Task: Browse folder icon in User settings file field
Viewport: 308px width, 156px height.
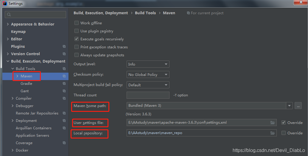Action: click(273, 122)
